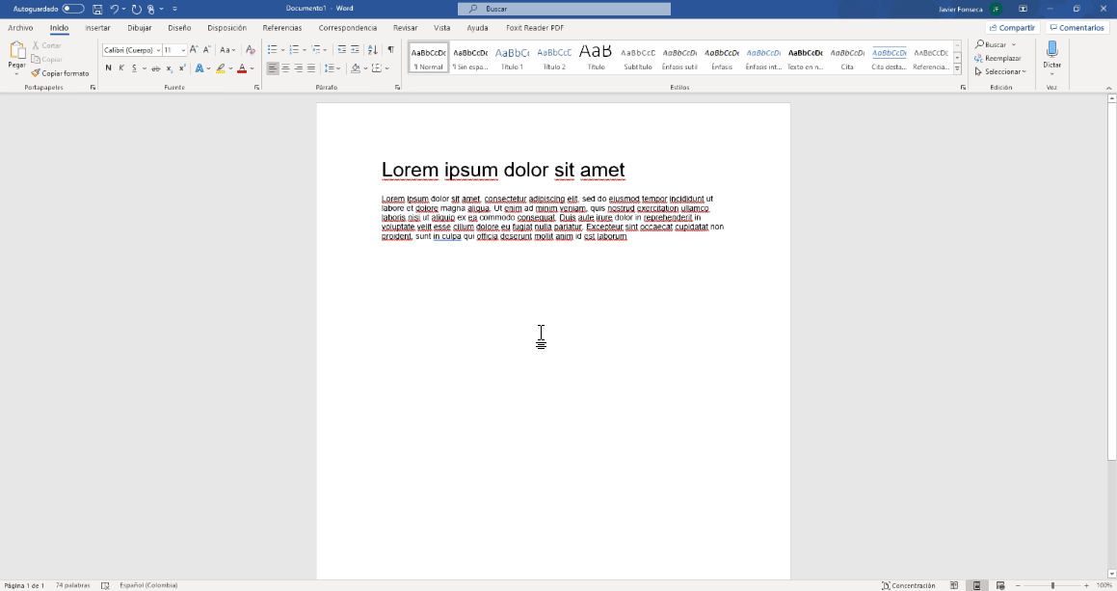Screen dimensions: 1117x591
Task: Switch to the Insertar tab
Action: [x=97, y=28]
